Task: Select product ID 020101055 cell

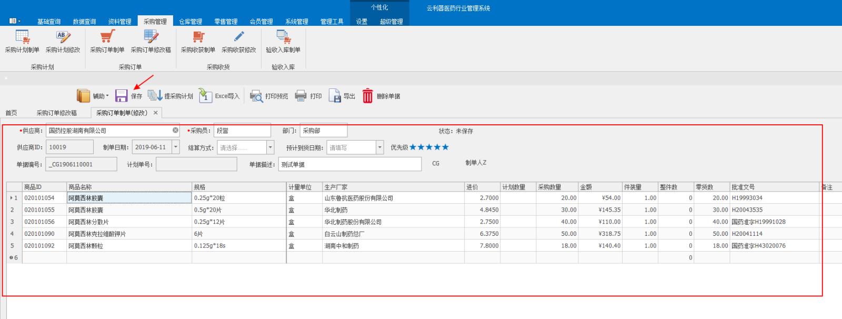Action: [44, 210]
